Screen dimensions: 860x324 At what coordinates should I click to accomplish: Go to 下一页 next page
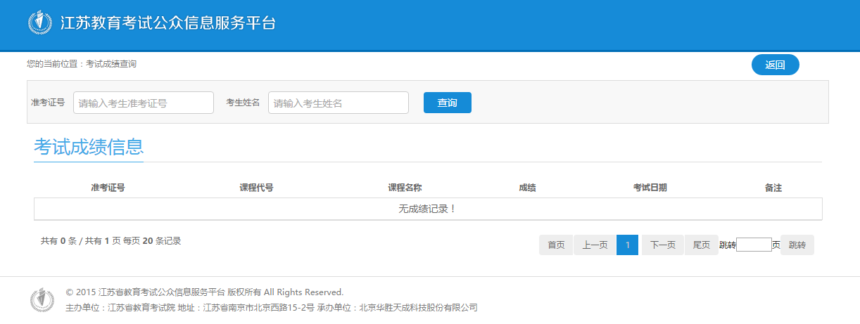[x=662, y=245]
